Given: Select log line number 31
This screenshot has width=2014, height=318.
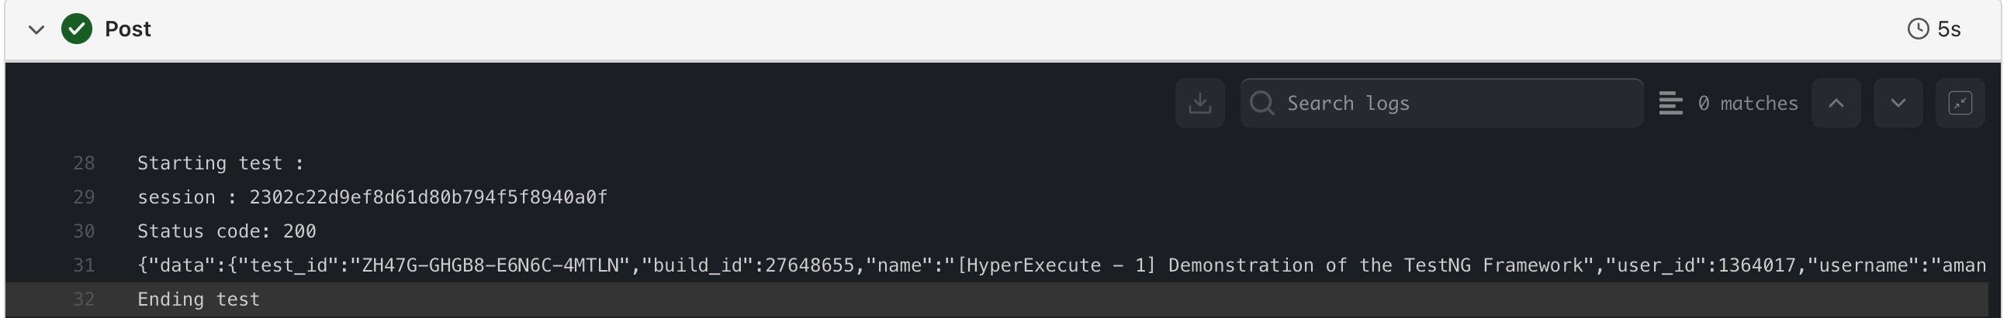Looking at the screenshot, I should point(84,266).
